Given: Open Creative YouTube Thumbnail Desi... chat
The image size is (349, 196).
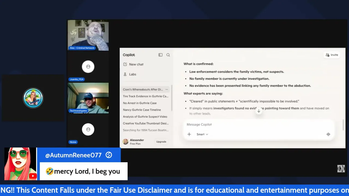Looking at the screenshot, I should point(146,123).
